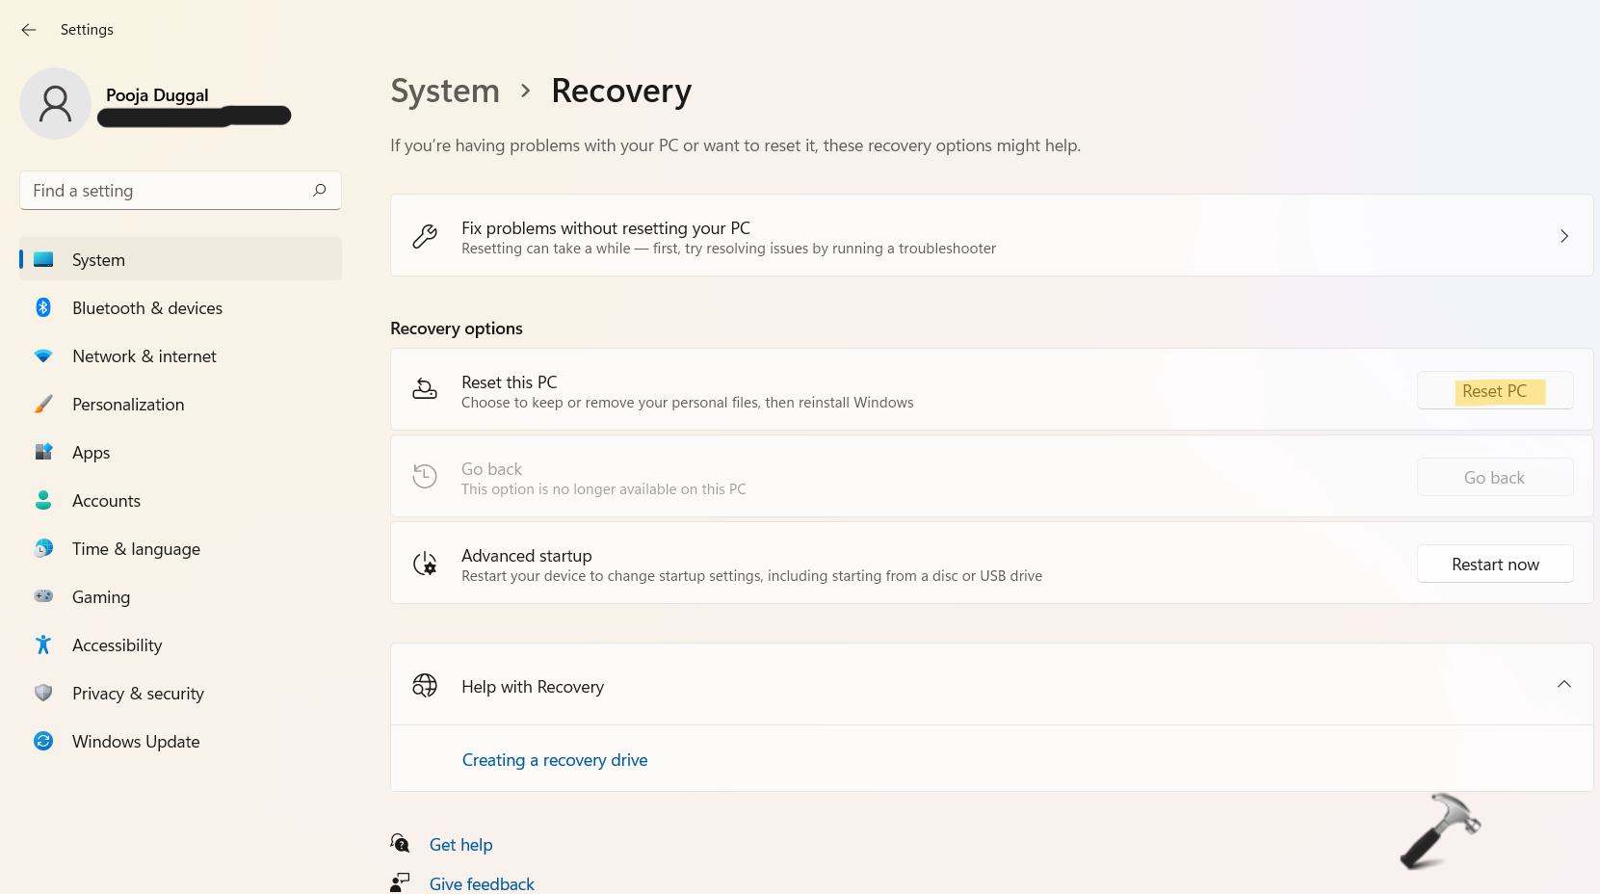The image size is (1600, 894).
Task: Go to Time & language settings
Action: [x=136, y=549]
